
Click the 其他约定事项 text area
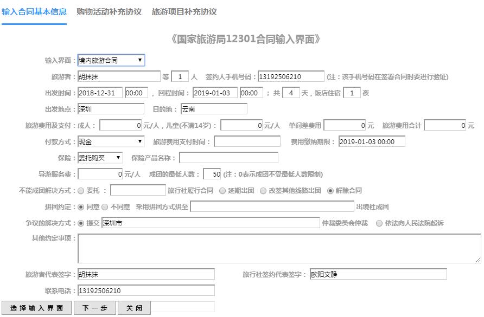pos(279,249)
